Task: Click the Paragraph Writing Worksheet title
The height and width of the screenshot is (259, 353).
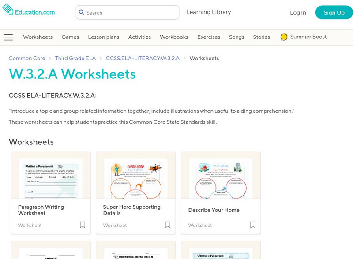Action: point(41,210)
